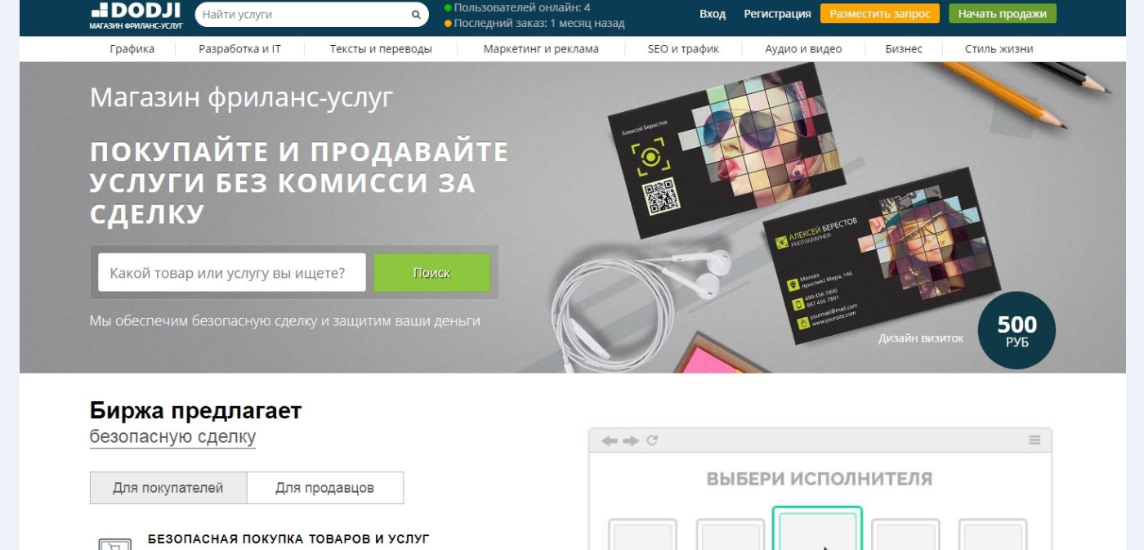Open the Графика category menu

132,49
